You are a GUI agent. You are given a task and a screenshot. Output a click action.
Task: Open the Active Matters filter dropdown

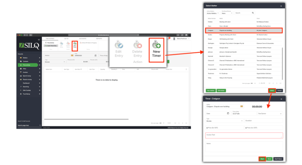[x=212, y=13]
